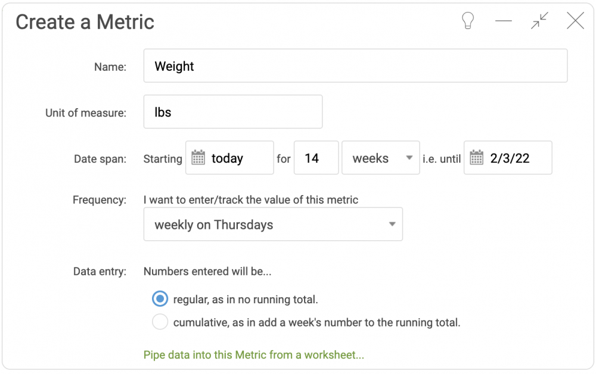
Task: Click the lightbulb tips icon
Action: coord(468,20)
